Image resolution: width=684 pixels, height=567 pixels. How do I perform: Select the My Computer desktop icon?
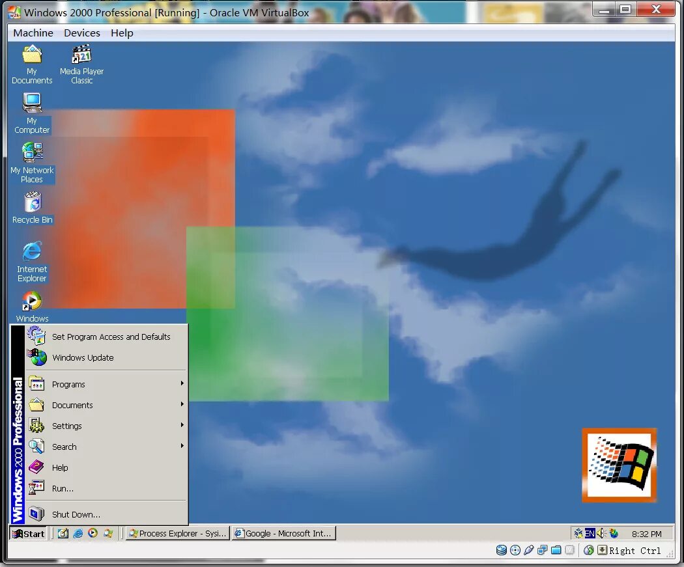pos(32,114)
